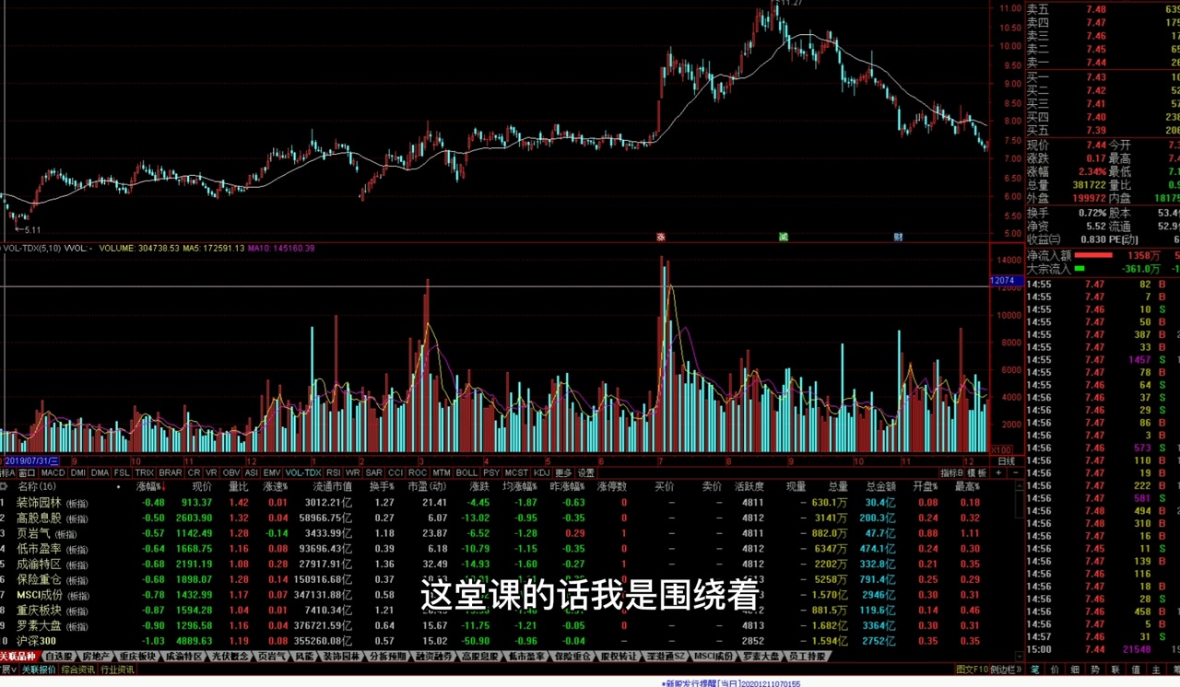This screenshot has height=687, width=1180.
Task: Select the DMI indicator tab
Action: tap(78, 472)
